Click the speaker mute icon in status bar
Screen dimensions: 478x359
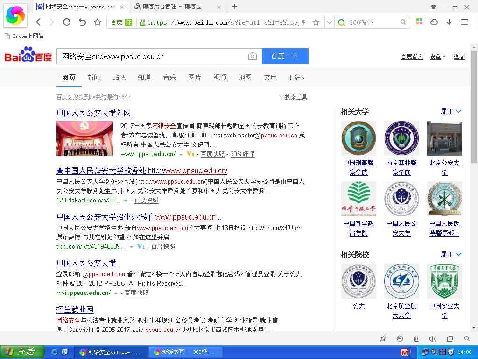pyautogui.click(x=433, y=338)
